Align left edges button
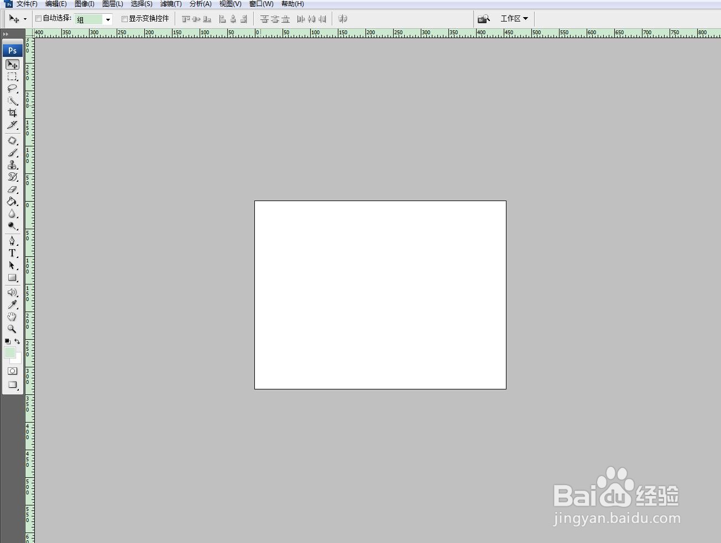Image resolution: width=721 pixels, height=543 pixels. click(x=222, y=19)
